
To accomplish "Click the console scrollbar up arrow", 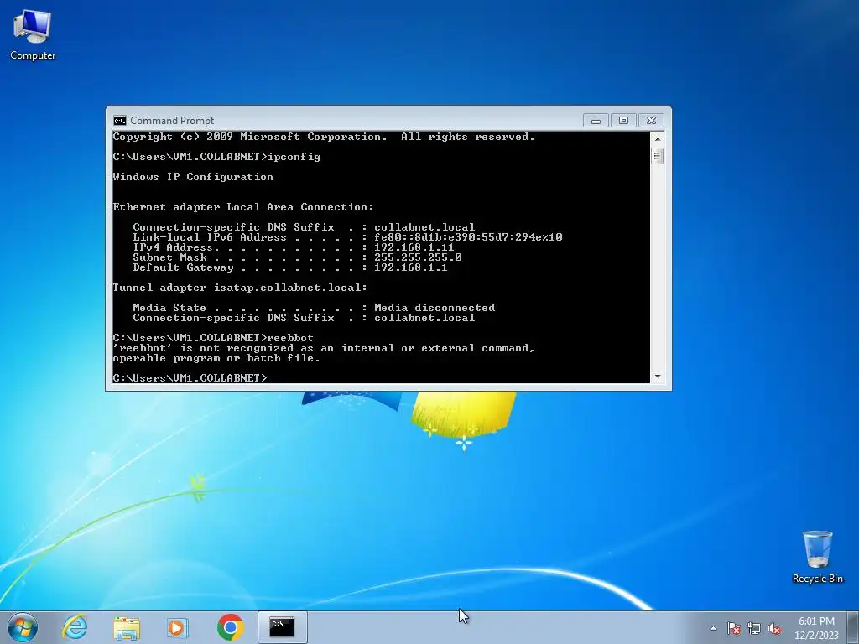I will [658, 139].
